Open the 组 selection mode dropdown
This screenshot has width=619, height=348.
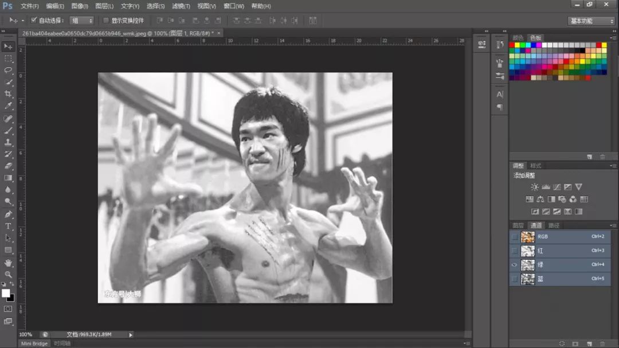click(x=80, y=20)
